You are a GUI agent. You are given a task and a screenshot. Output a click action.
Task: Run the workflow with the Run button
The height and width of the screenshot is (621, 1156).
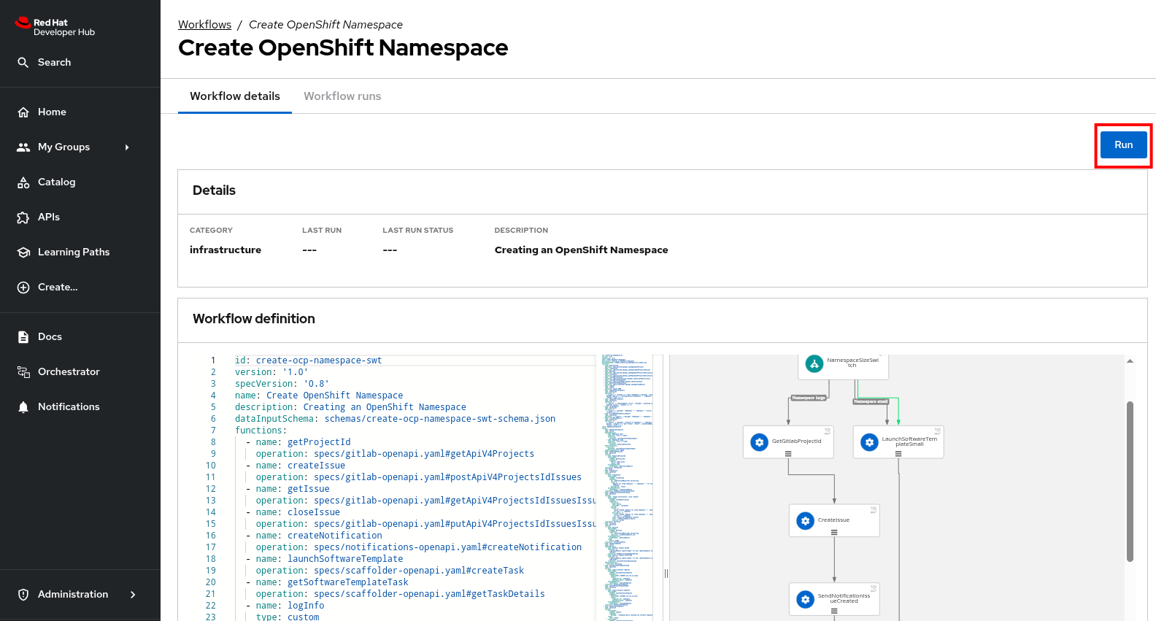(x=1124, y=145)
